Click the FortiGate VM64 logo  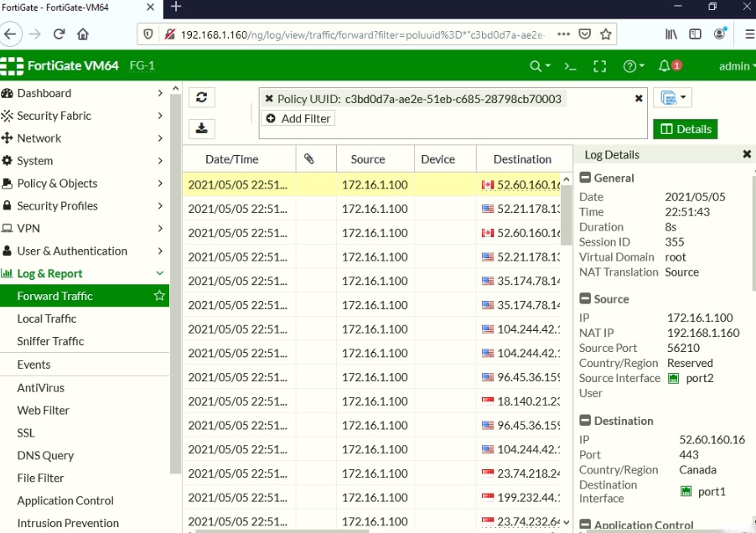coord(64,65)
